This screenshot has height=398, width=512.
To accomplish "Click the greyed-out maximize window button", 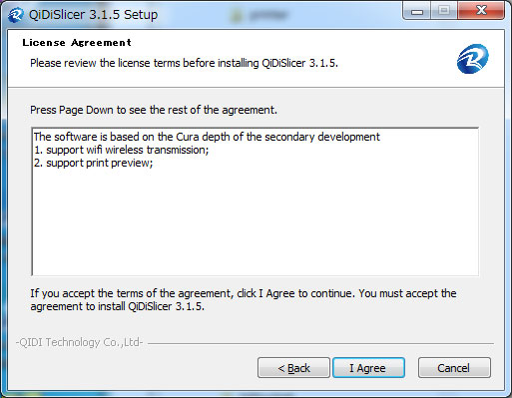I will click(444, 11).
